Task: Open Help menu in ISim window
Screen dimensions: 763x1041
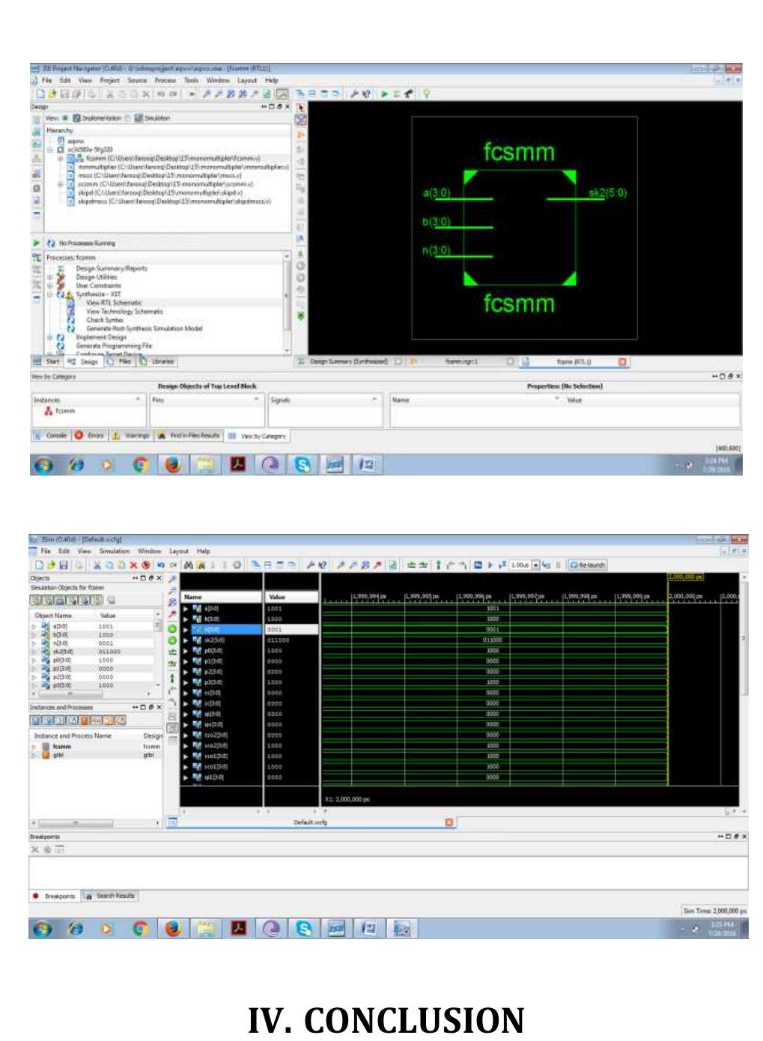Action: coord(204,550)
